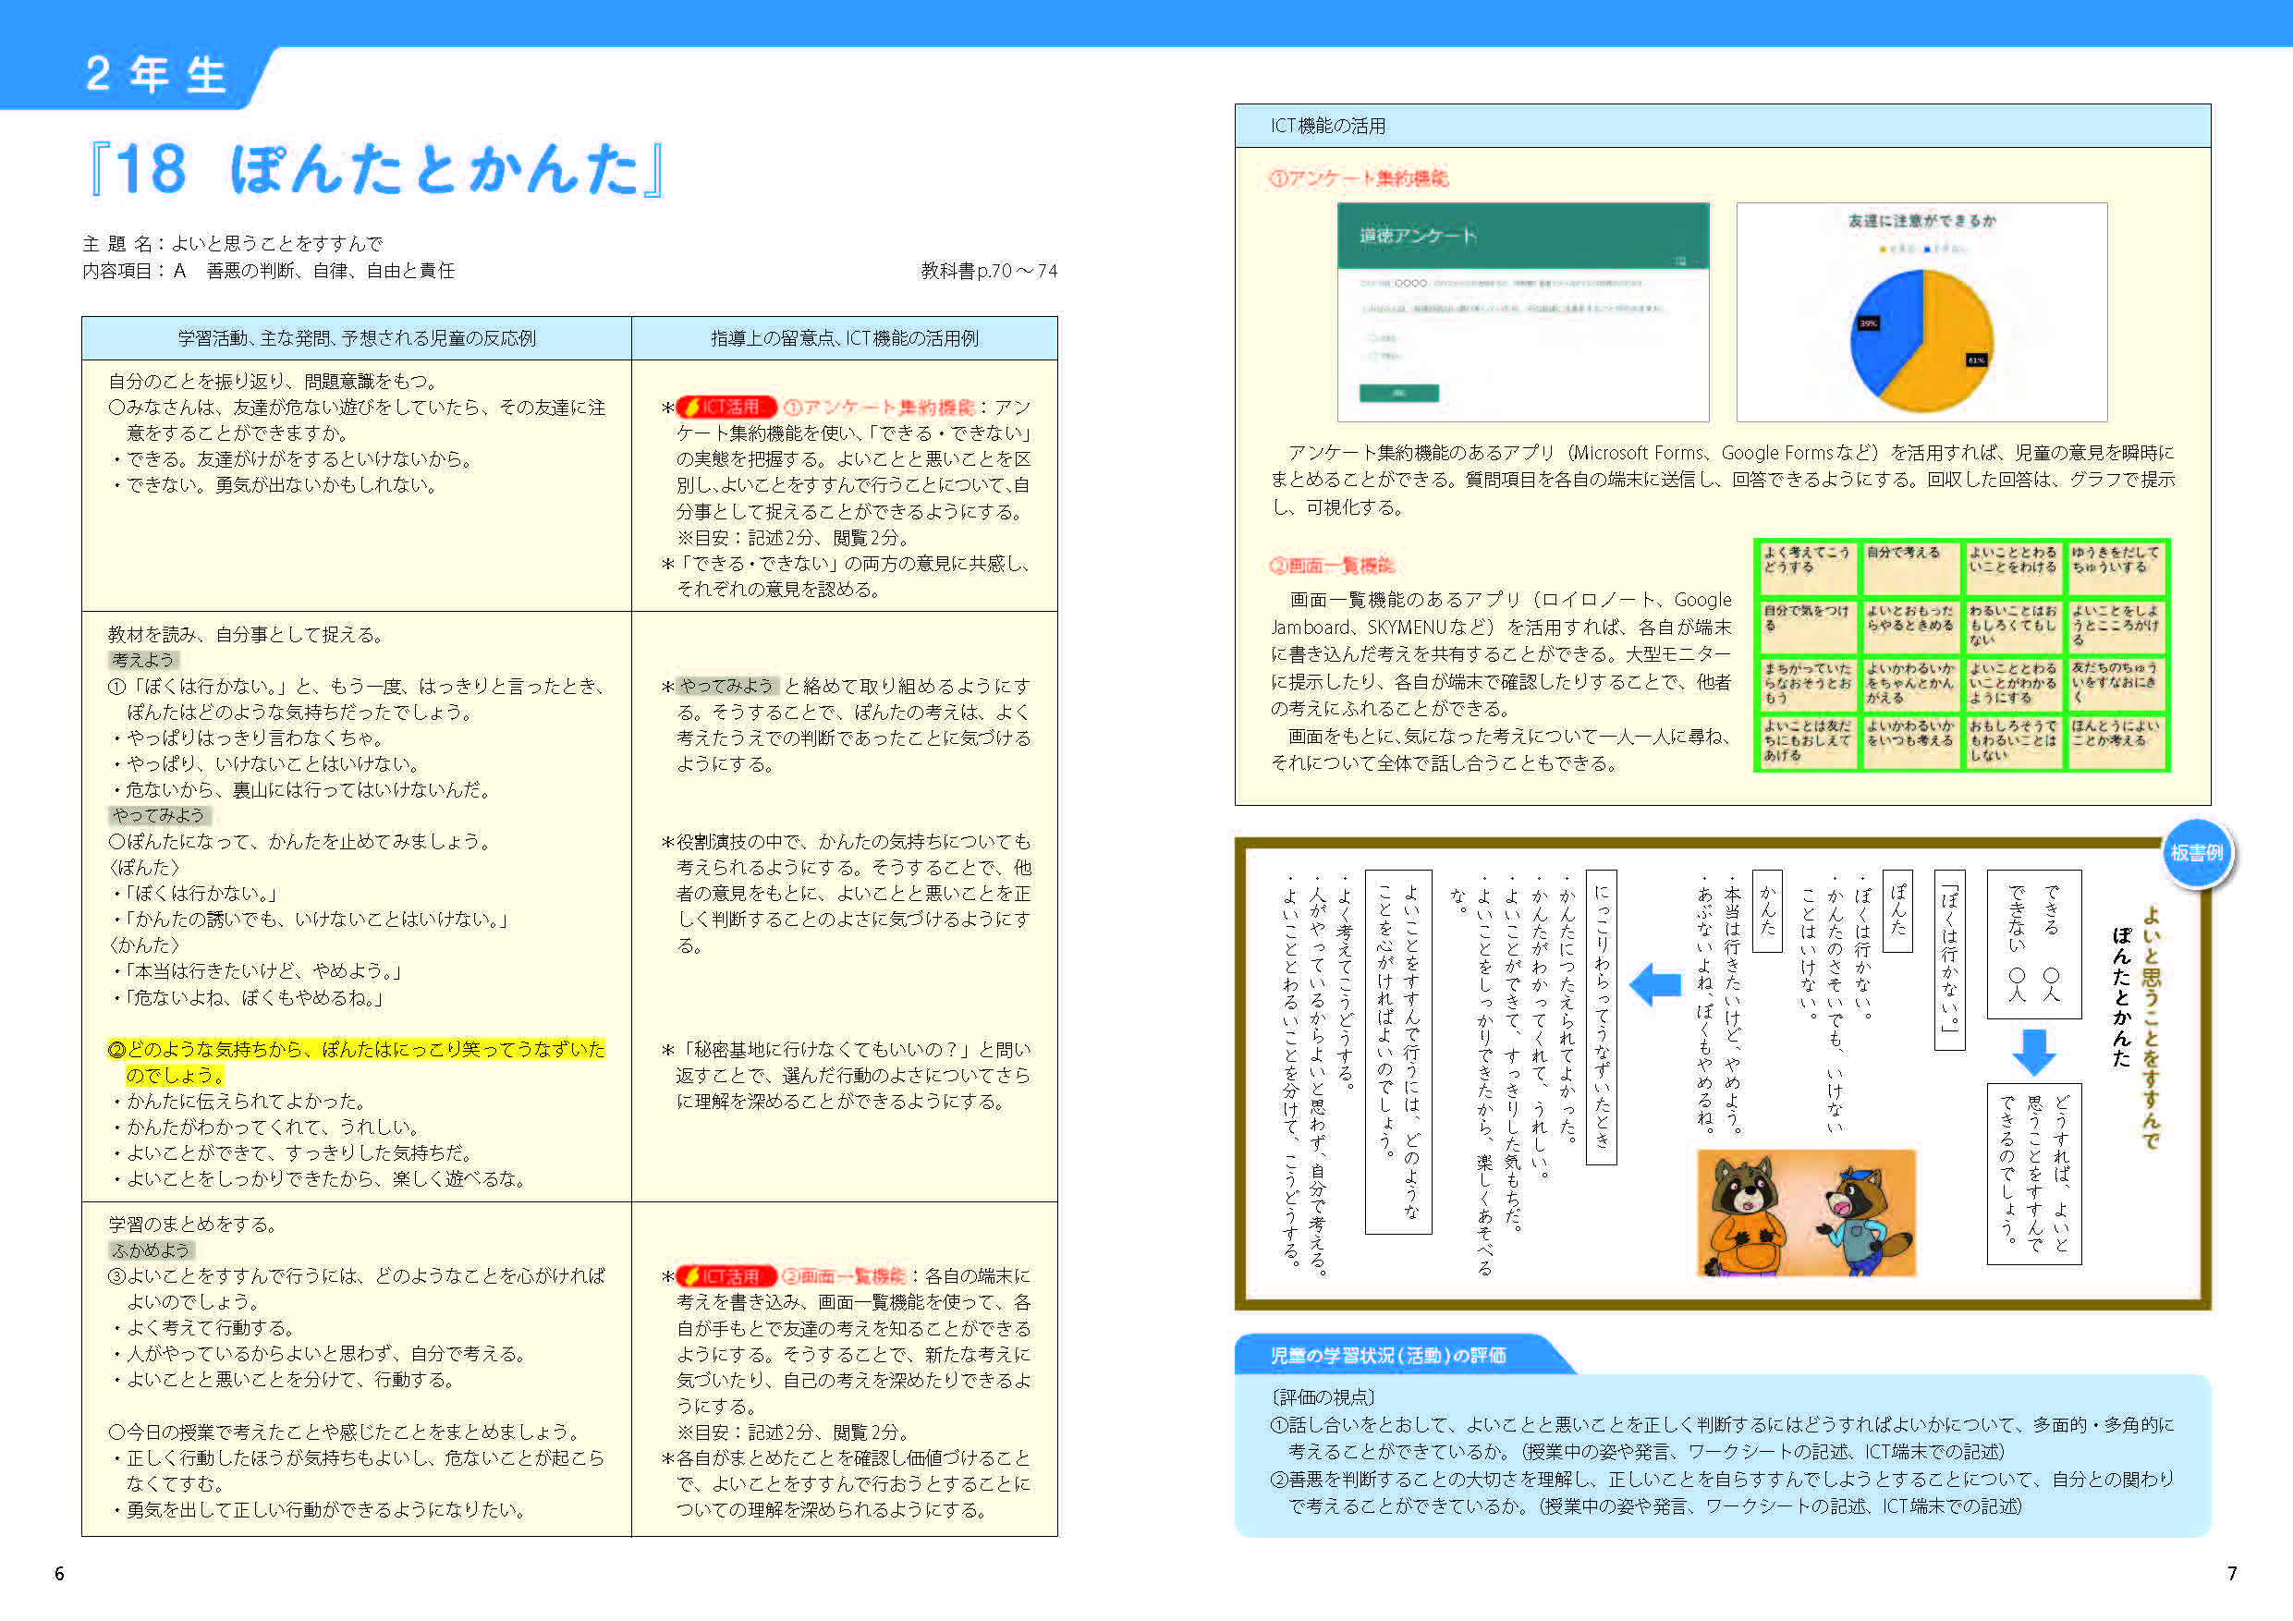This screenshot has width=2293, height=1621.
Task: Click the line 内容項目：A 善悪の判断、自律、自由と責任
Action: [x=269, y=271]
